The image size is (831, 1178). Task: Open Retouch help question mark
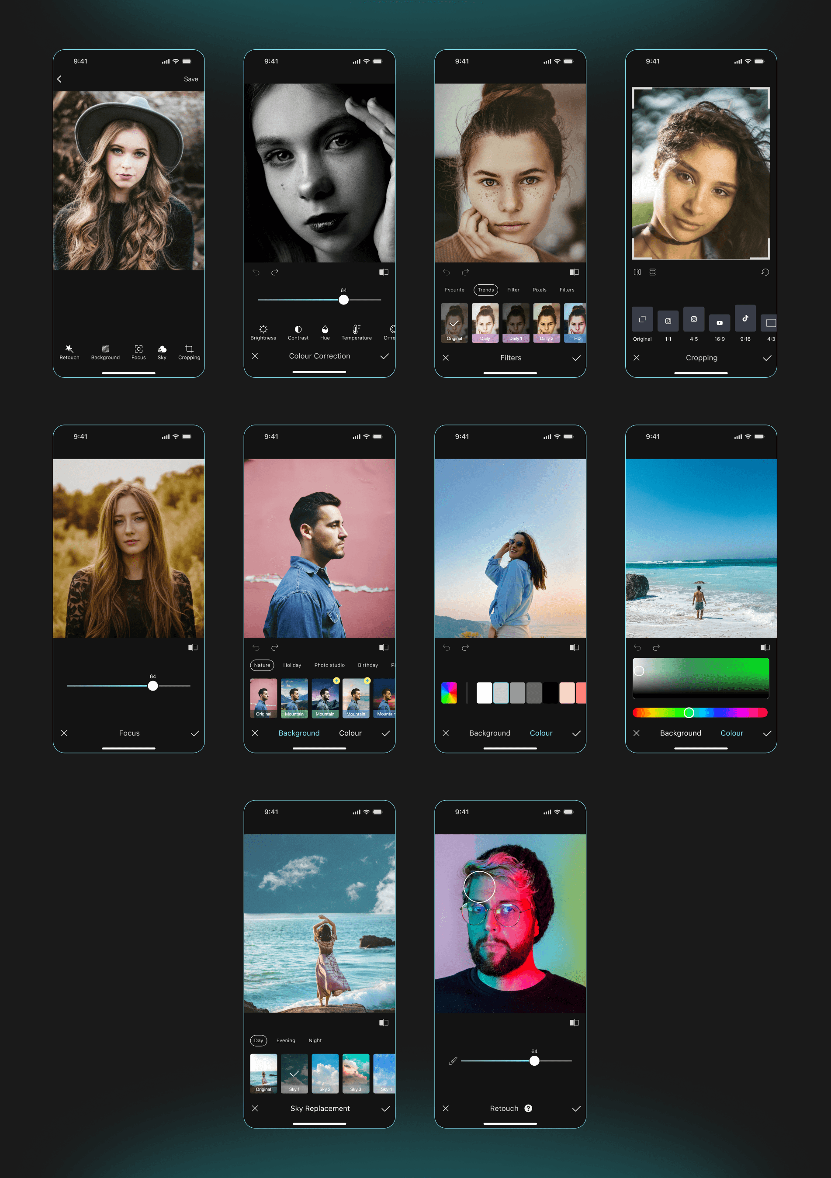[528, 1109]
